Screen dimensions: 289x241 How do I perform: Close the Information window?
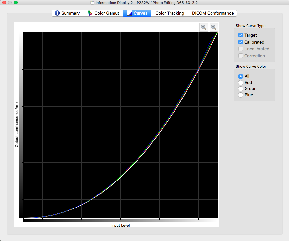pos(4,3)
